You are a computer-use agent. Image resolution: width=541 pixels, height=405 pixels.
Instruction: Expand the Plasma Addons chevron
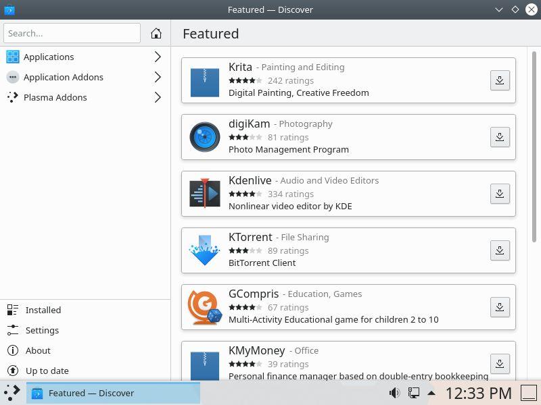click(x=158, y=97)
